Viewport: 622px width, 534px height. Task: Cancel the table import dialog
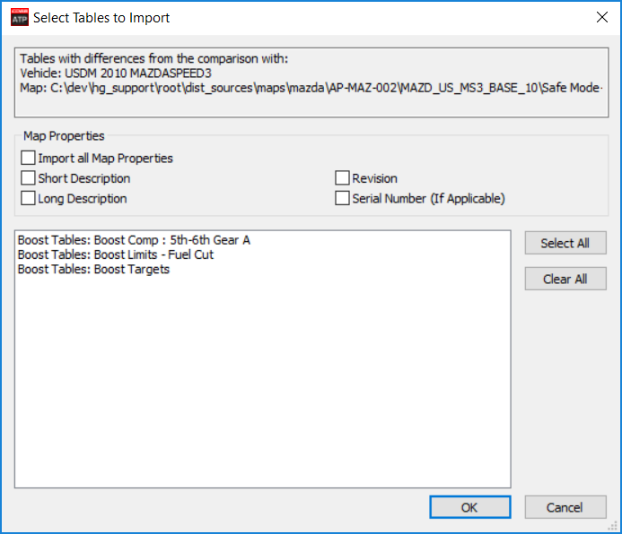(x=565, y=507)
